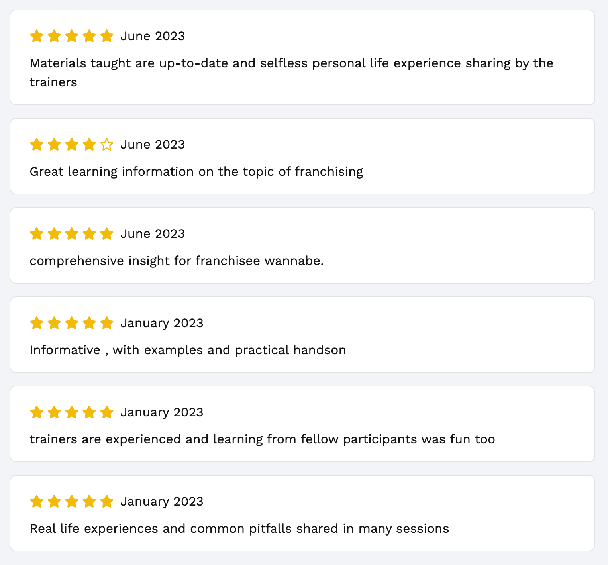
Task: Click first star of the "Materials taught" review
Action: [36, 36]
